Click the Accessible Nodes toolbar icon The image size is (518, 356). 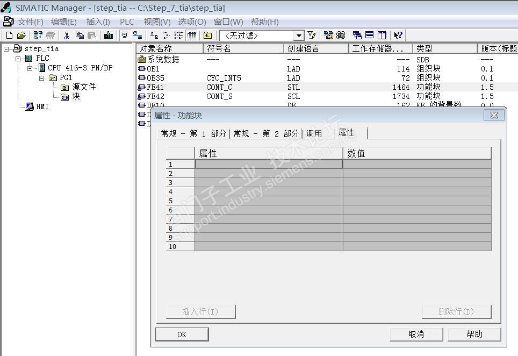point(38,35)
